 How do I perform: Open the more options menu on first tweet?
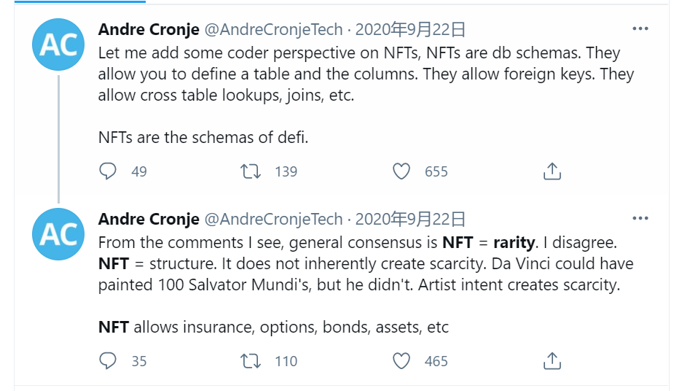coord(640,29)
